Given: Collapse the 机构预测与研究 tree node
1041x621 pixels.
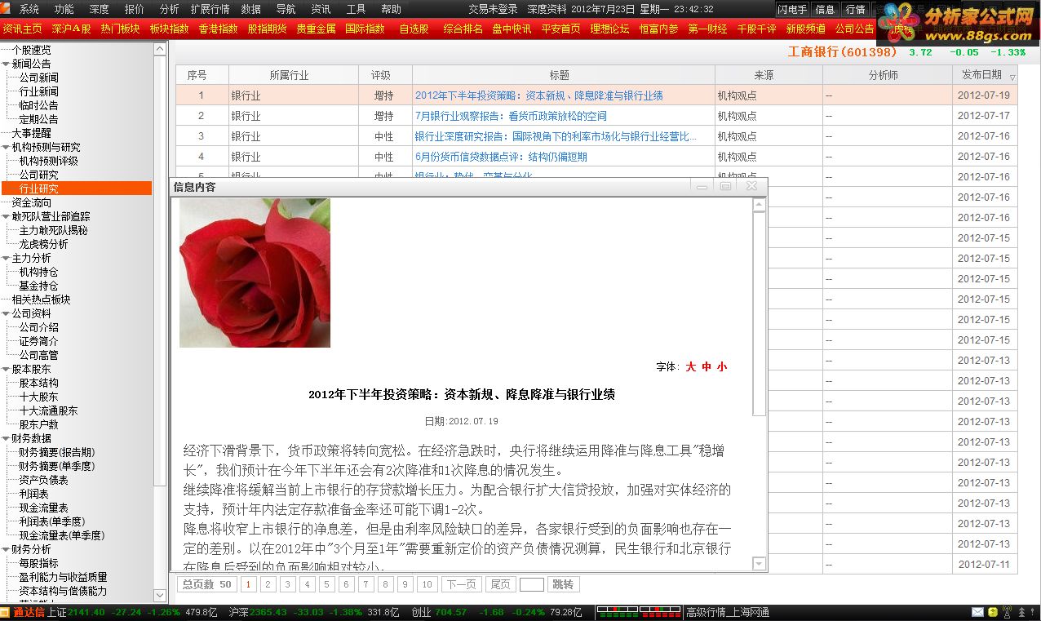Looking at the screenshot, I should click(x=6, y=148).
